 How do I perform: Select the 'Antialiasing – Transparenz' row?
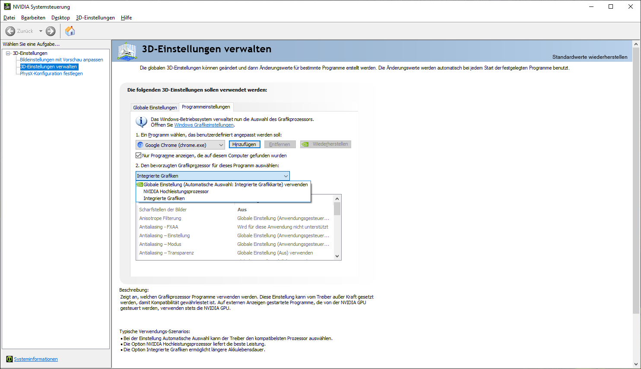(x=235, y=253)
